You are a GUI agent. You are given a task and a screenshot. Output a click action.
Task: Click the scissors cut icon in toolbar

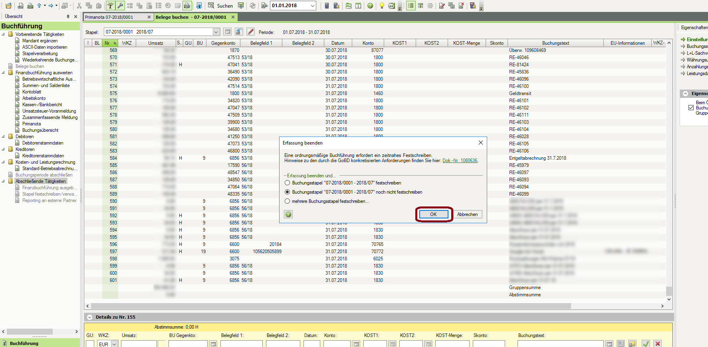[79, 6]
